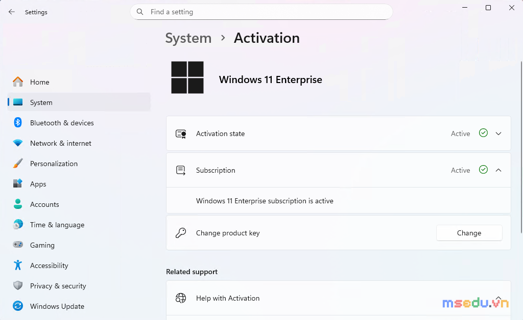Click the Home house icon

18,82
